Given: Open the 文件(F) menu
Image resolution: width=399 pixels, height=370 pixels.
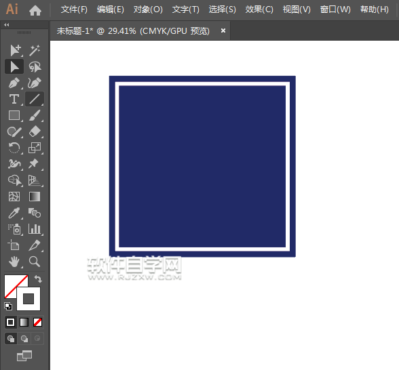Looking at the screenshot, I should [x=74, y=9].
